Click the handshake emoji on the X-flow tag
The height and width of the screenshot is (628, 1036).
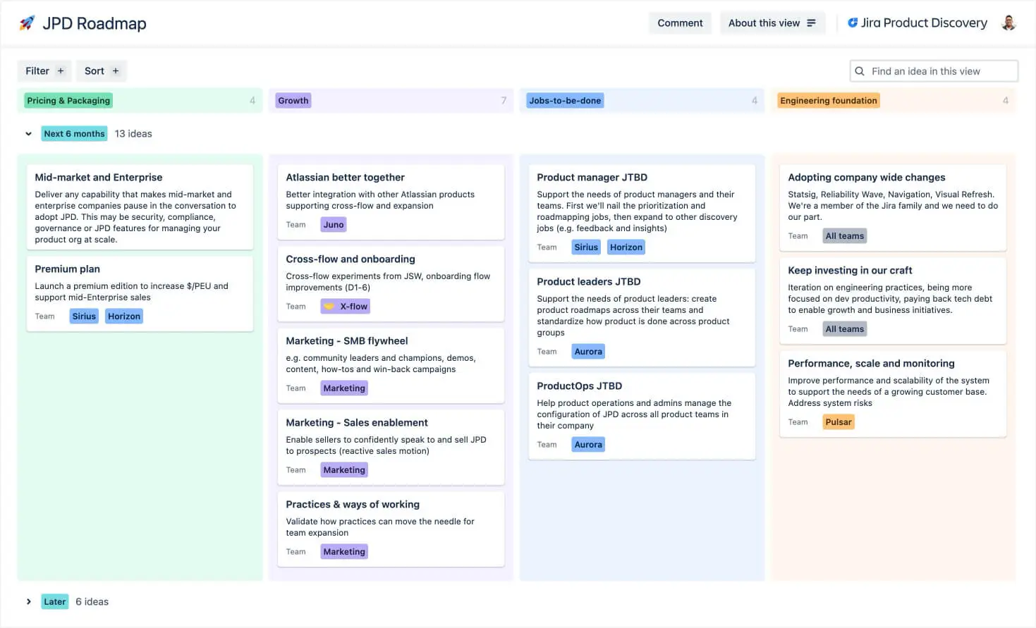coord(329,307)
